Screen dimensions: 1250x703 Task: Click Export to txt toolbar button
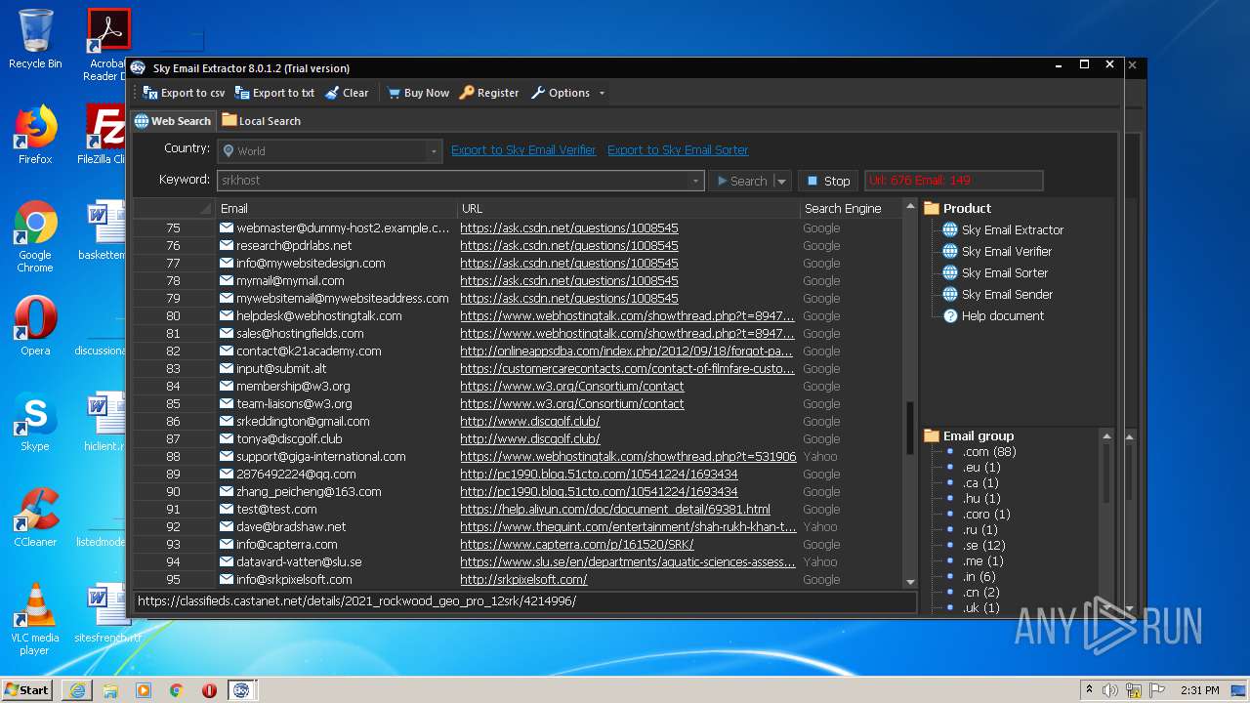coord(274,93)
